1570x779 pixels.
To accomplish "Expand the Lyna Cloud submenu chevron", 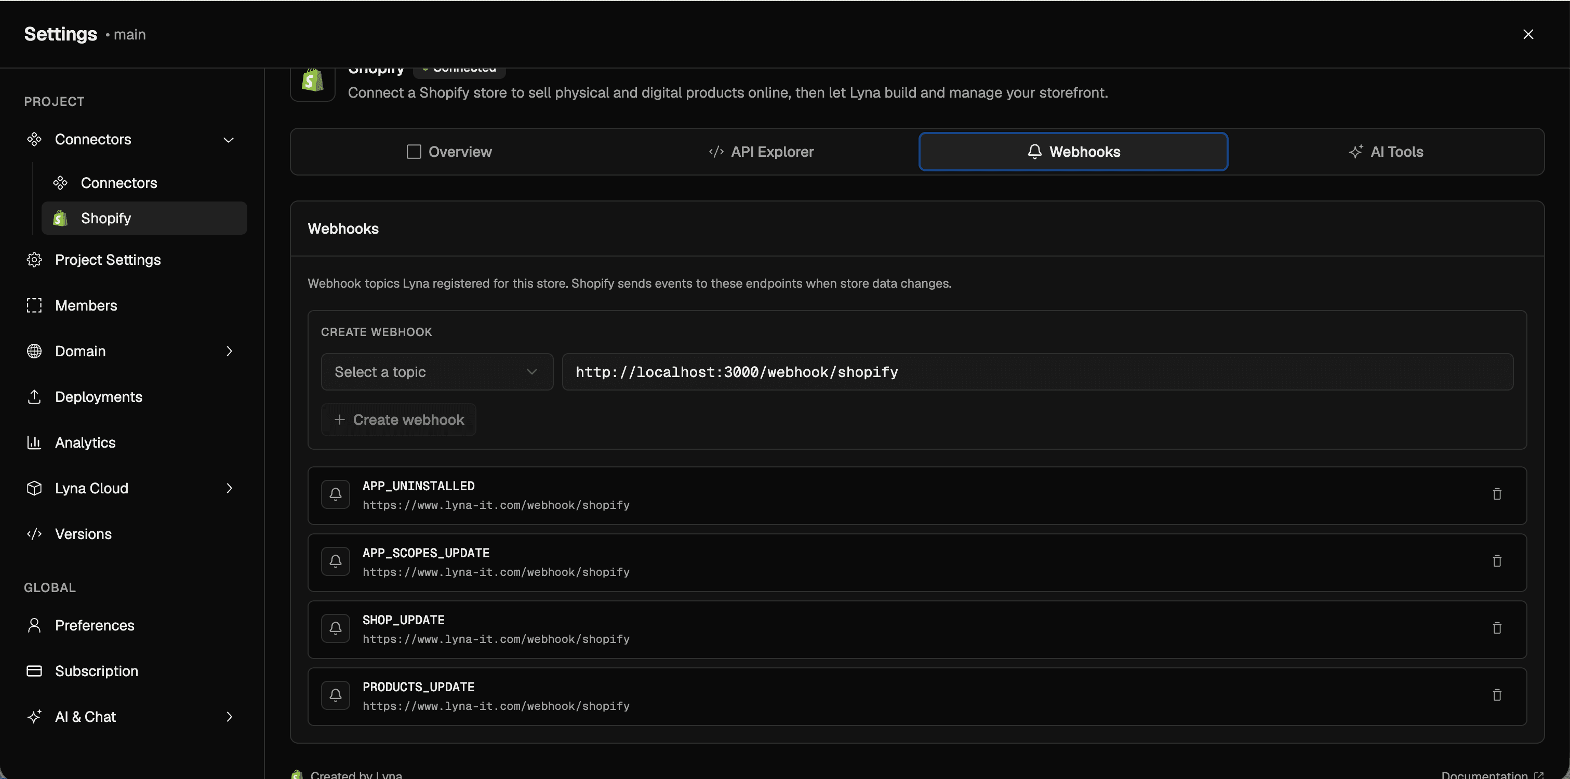I will point(229,489).
